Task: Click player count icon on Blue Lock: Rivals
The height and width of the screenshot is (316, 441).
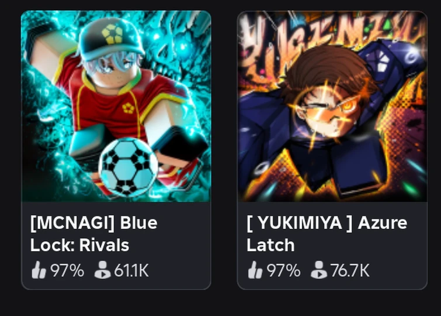Action: click(x=102, y=270)
